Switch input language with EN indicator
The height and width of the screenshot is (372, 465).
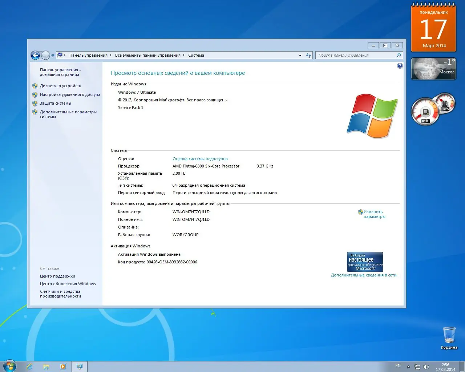tap(398, 366)
